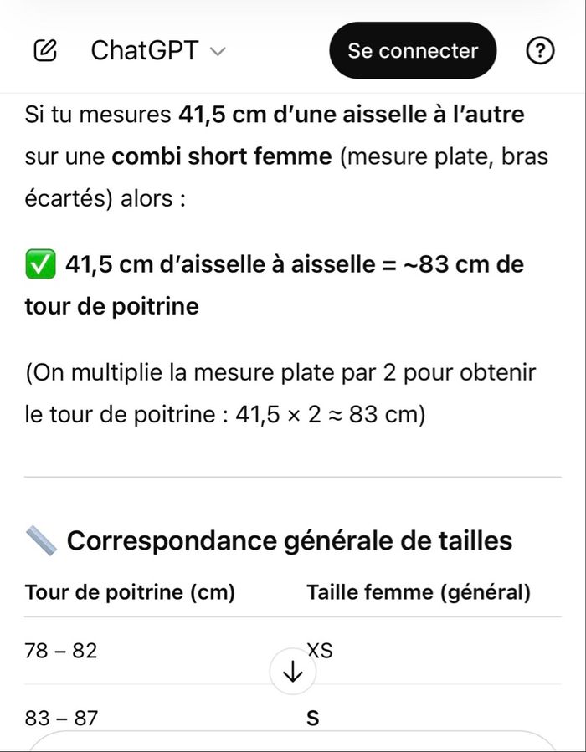Screen dimensions: 586x752
Task: Click the horizontal divider above the size table
Action: tap(293, 477)
